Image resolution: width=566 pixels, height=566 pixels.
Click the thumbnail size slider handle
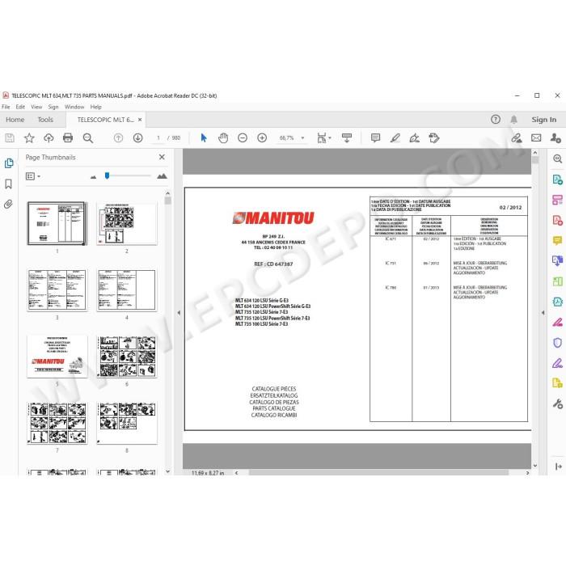[x=107, y=175]
